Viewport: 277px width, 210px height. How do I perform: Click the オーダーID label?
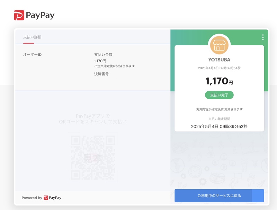[32, 55]
